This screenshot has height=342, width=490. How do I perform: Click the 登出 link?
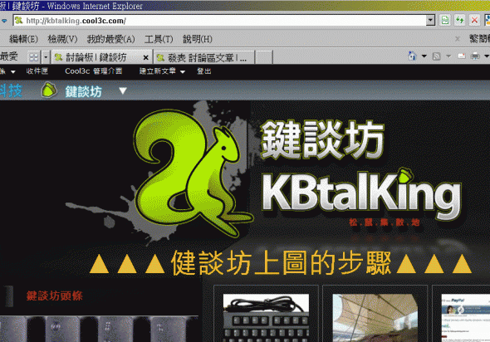(x=204, y=71)
